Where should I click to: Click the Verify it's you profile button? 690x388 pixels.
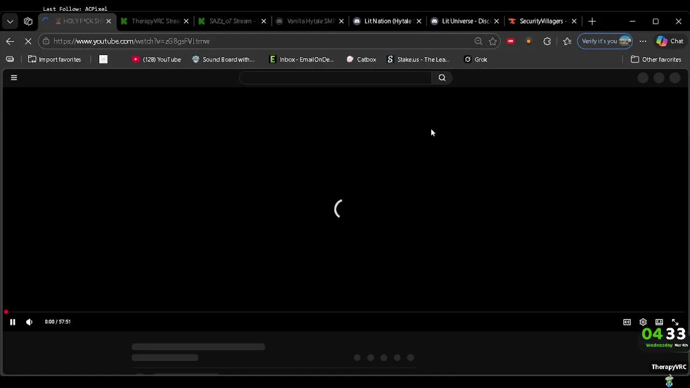tap(605, 41)
